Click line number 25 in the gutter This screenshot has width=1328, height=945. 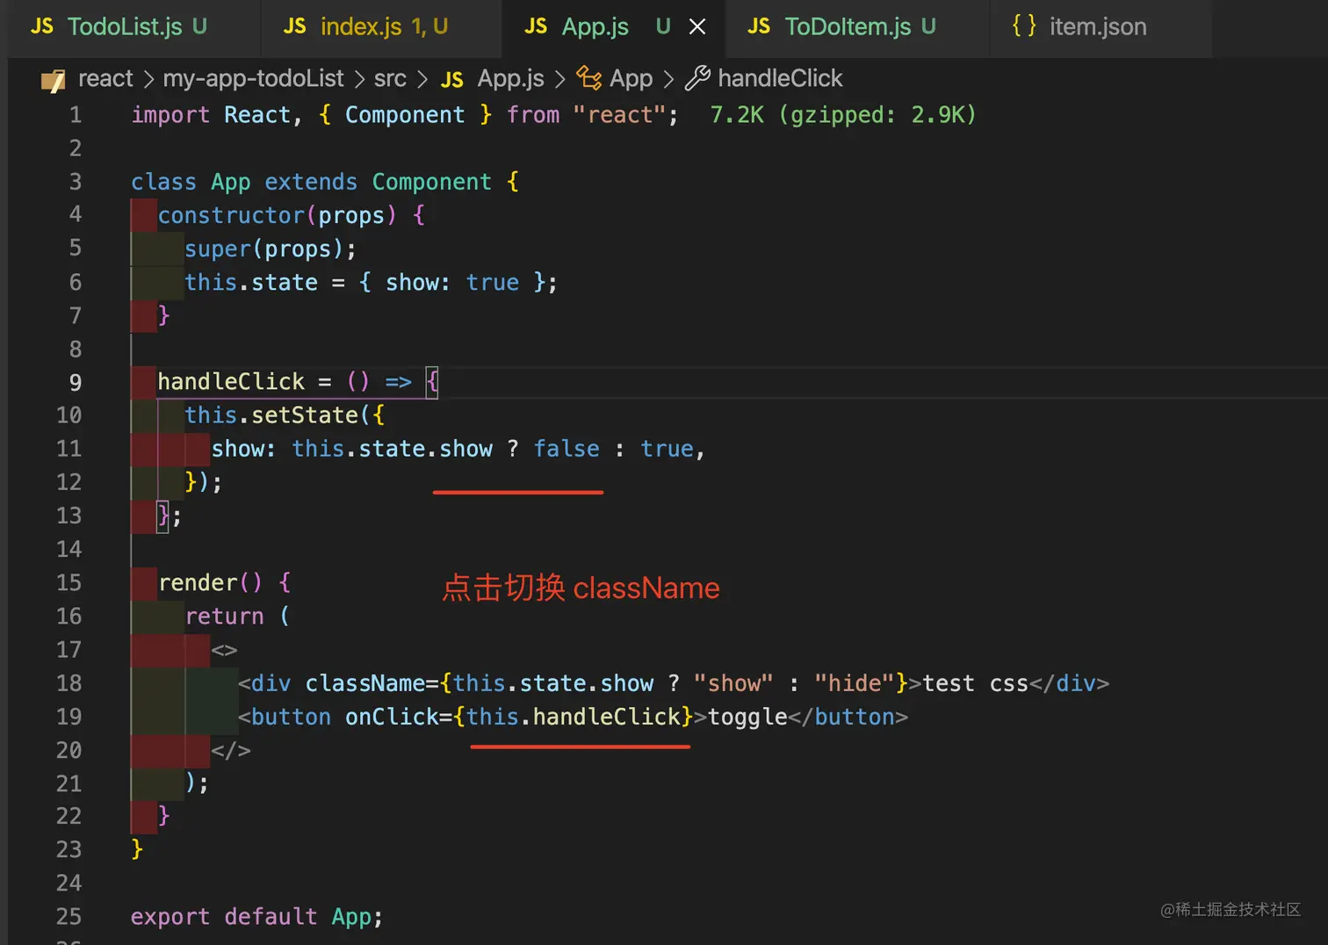[x=69, y=917]
